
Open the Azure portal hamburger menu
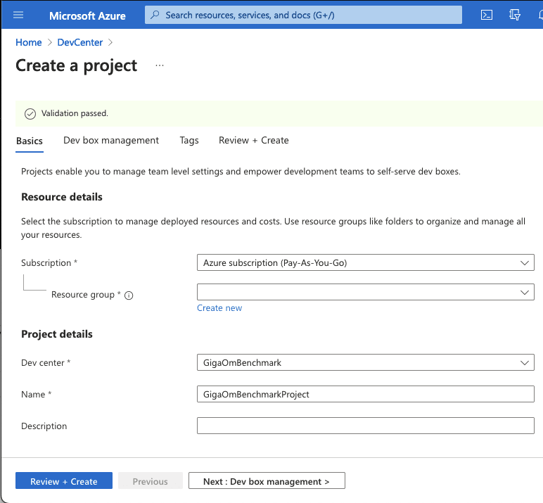(18, 15)
